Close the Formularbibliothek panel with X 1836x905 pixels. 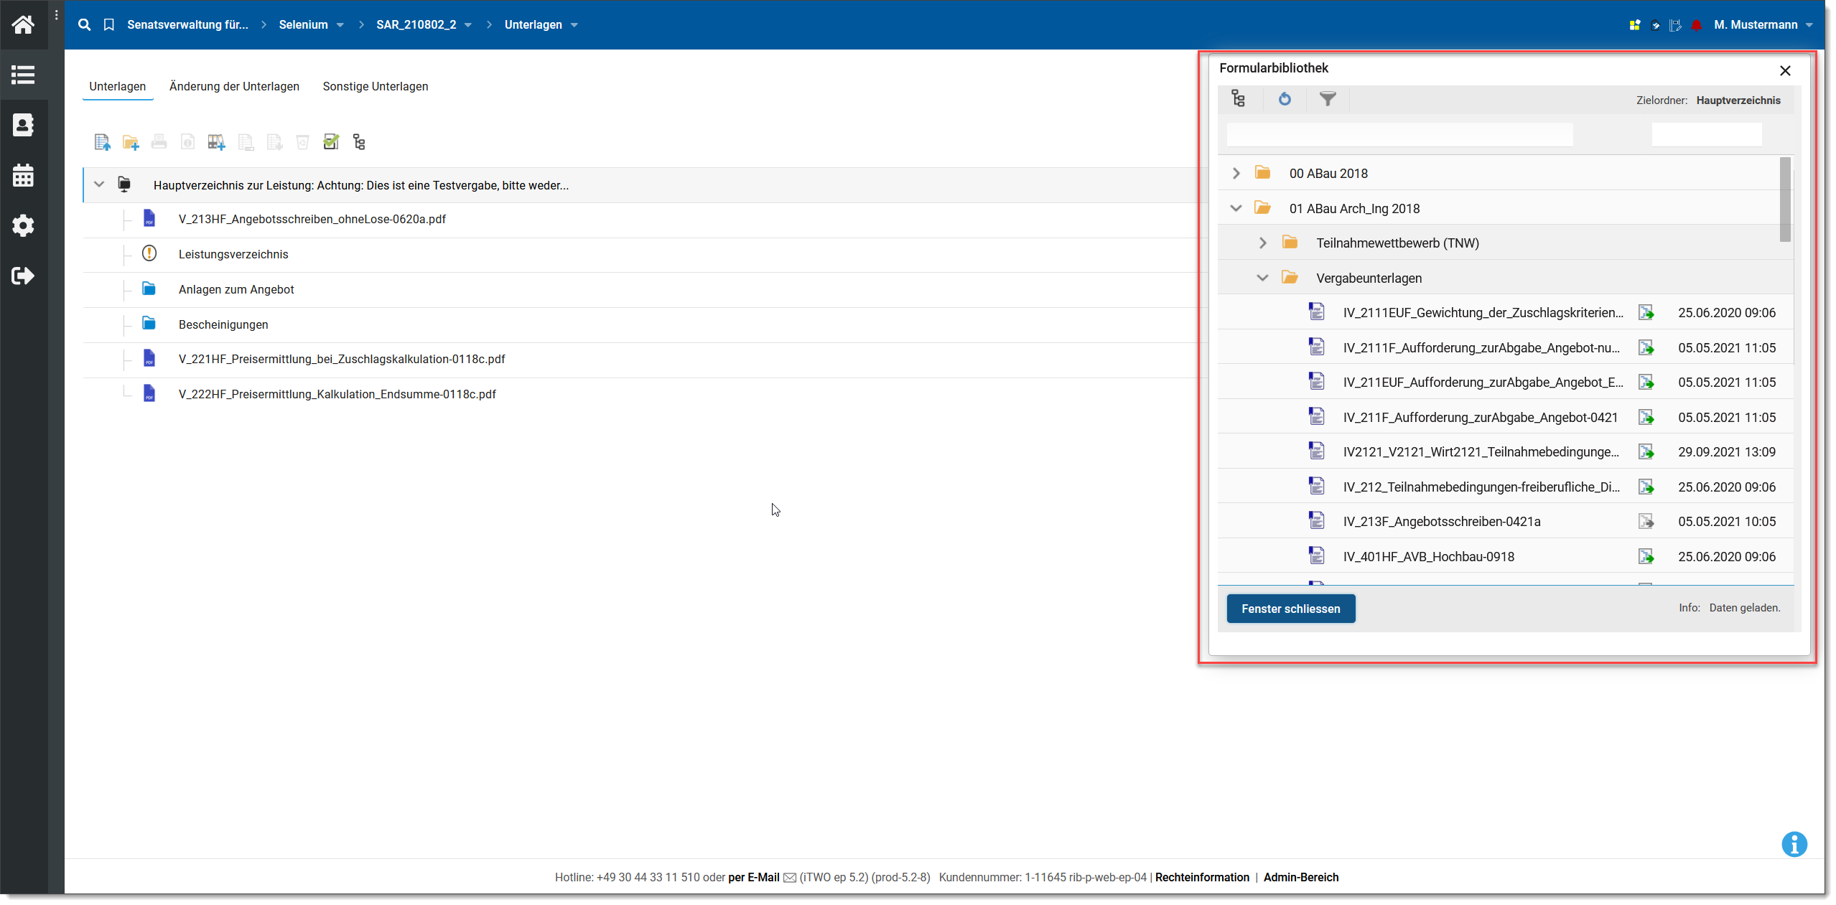1785,70
